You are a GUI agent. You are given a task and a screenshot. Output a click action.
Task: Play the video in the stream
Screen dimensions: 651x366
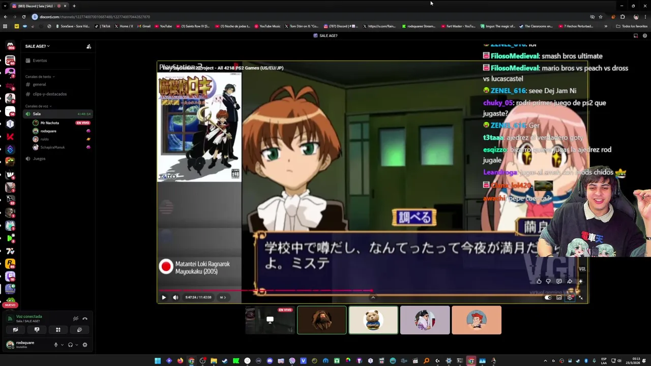164,297
